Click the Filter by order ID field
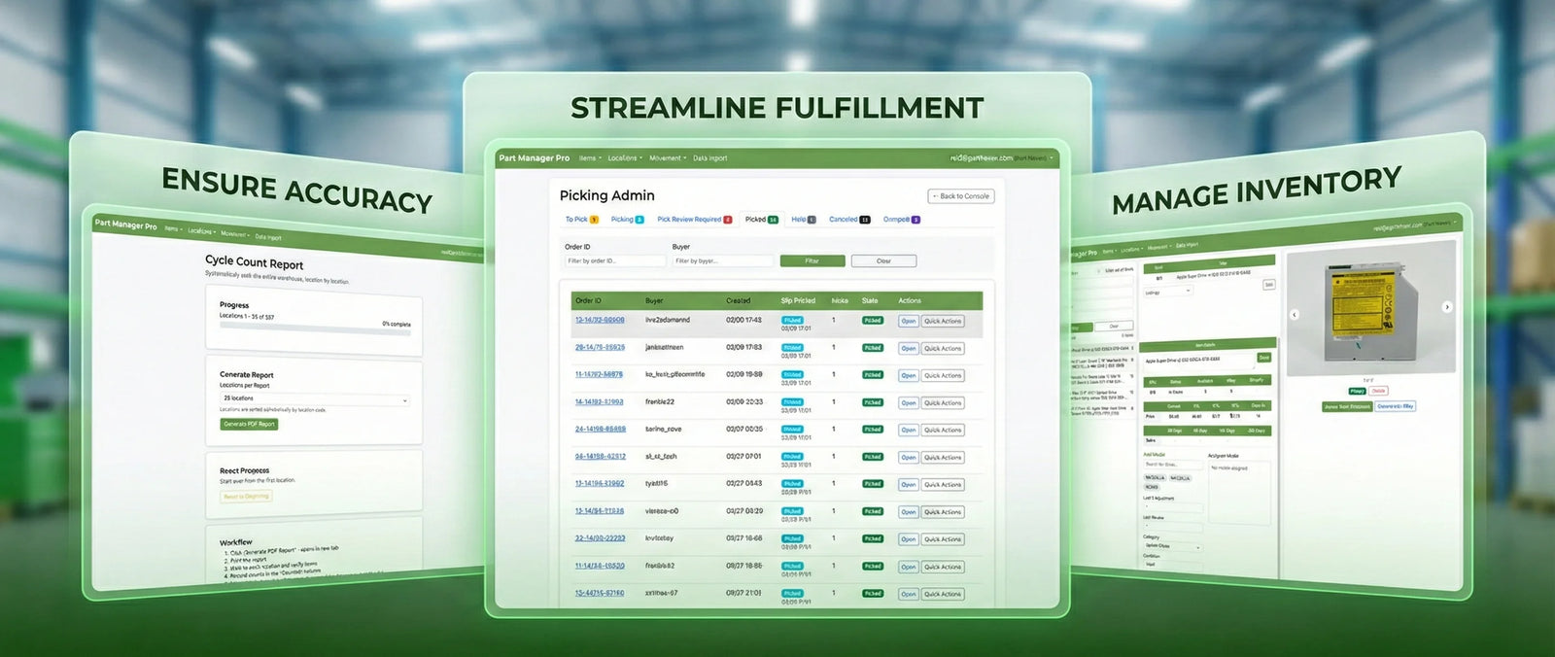Image resolution: width=1555 pixels, height=657 pixels. [615, 260]
